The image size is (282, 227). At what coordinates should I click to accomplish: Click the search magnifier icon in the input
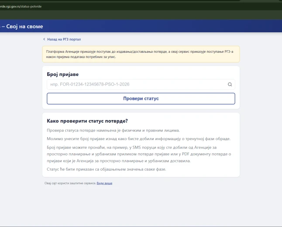point(230,84)
